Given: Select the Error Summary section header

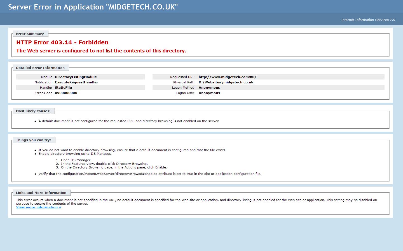Looking at the screenshot, I should point(30,34).
